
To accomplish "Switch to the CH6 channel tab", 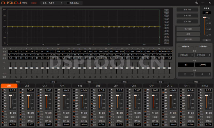I will click(98, 86).
